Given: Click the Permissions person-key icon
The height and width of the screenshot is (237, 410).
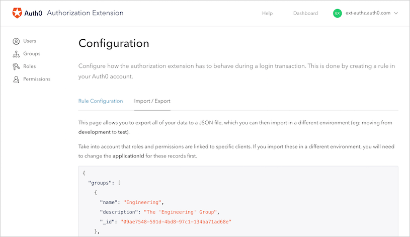Looking at the screenshot, I should 16,80.
